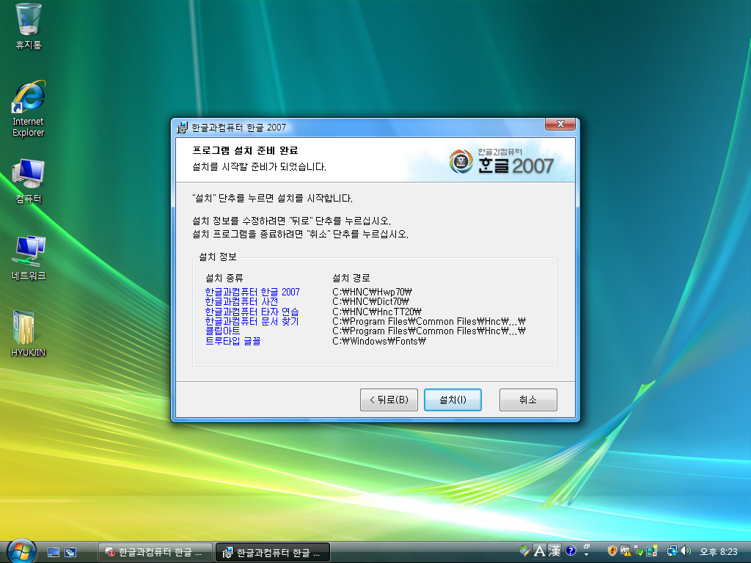Toggle the IME A (English/Korean) mode button
751x563 pixels.
click(x=539, y=551)
